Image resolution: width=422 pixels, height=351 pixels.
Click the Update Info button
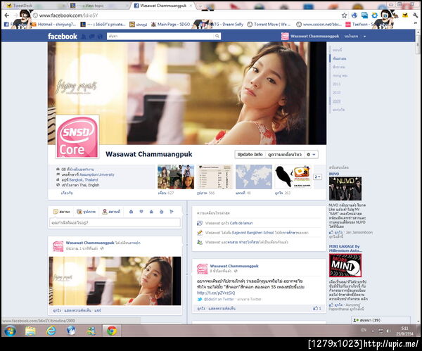pyautogui.click(x=250, y=155)
